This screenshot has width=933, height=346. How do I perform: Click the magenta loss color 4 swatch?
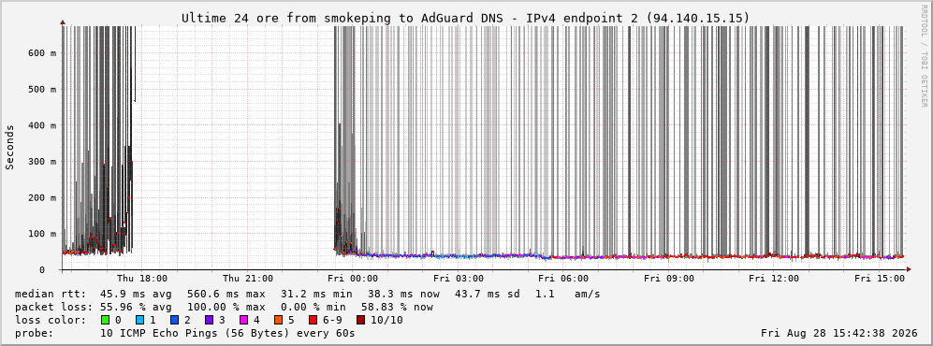click(x=244, y=321)
